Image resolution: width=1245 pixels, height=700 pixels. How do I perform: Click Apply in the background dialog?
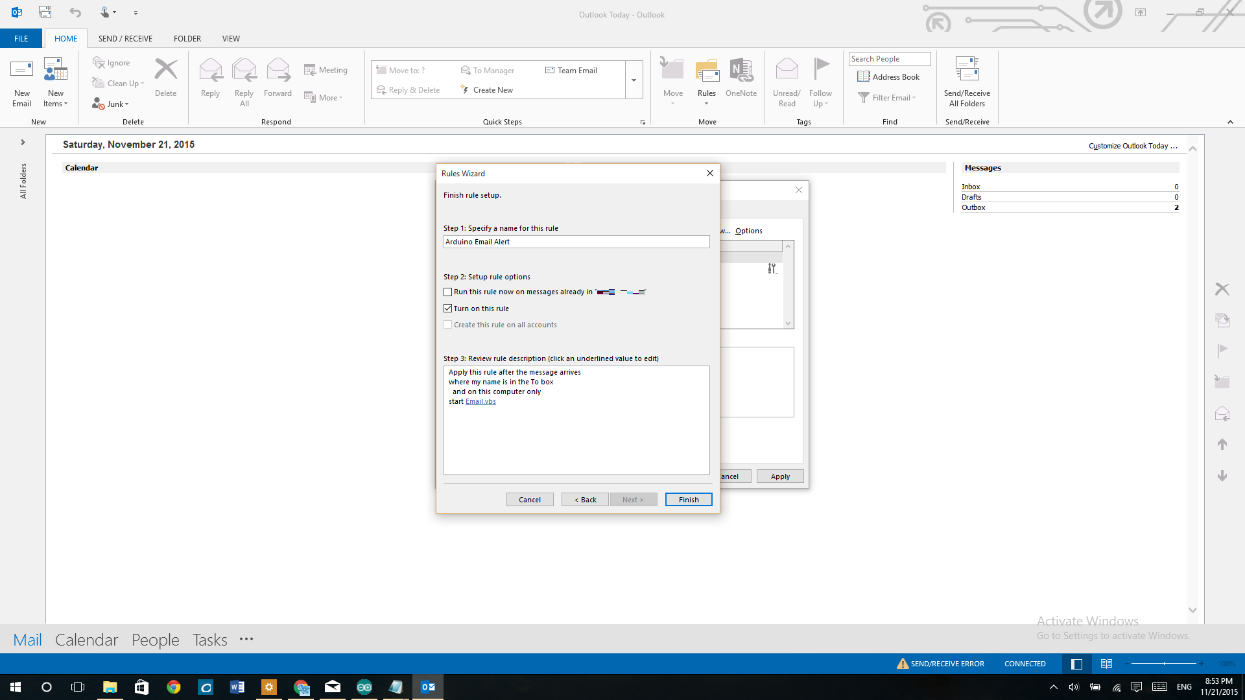780,476
